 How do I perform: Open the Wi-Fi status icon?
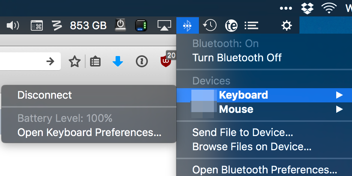coord(329,7)
